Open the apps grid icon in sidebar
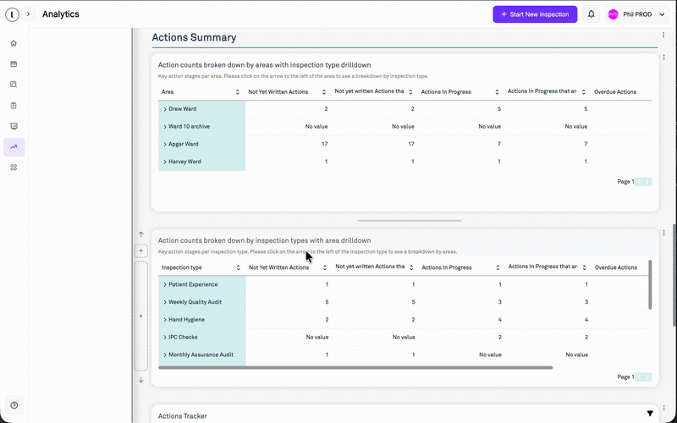The height and width of the screenshot is (423, 677). pyautogui.click(x=14, y=168)
